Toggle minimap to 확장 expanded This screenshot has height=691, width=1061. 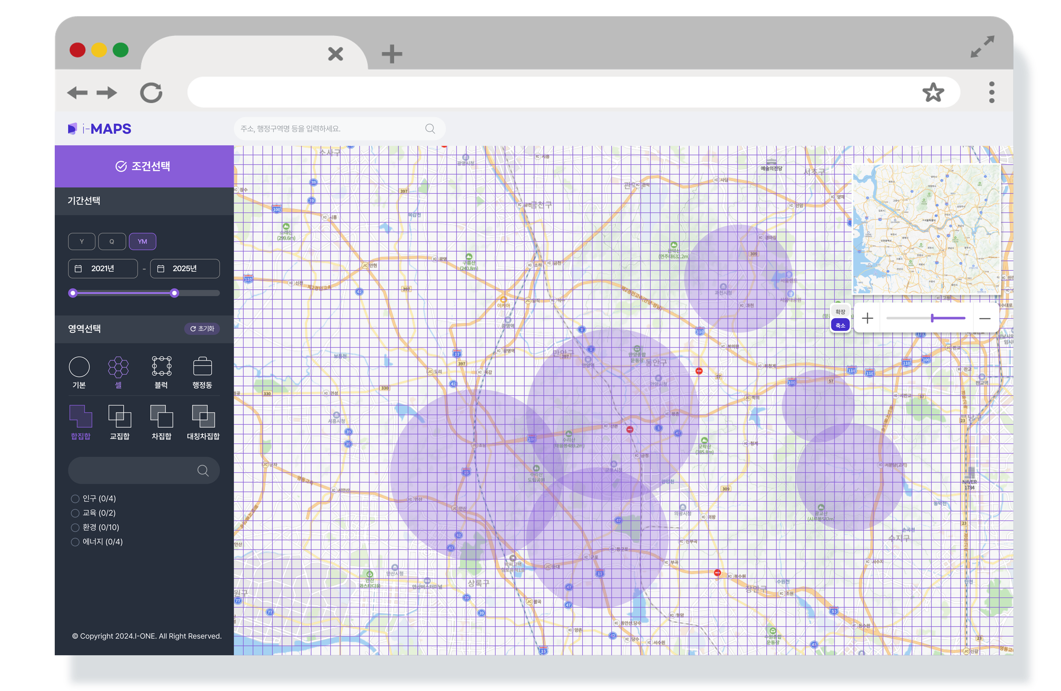[x=840, y=312]
